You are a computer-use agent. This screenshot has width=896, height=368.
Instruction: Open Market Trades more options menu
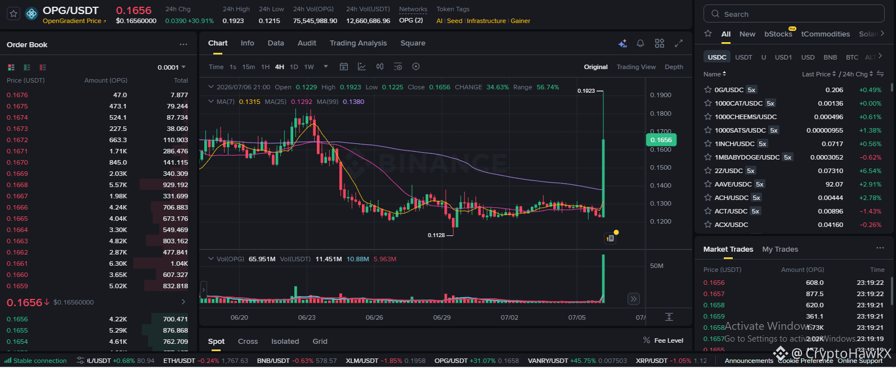[880, 248]
